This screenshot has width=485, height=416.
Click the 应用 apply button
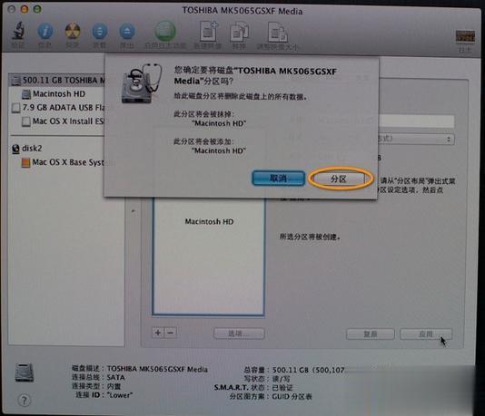pos(426,334)
